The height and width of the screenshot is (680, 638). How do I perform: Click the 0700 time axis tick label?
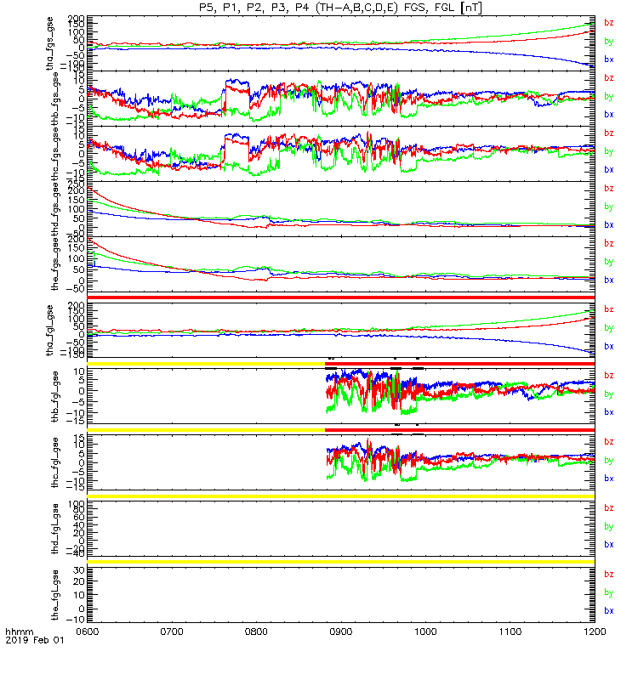pos(172,632)
